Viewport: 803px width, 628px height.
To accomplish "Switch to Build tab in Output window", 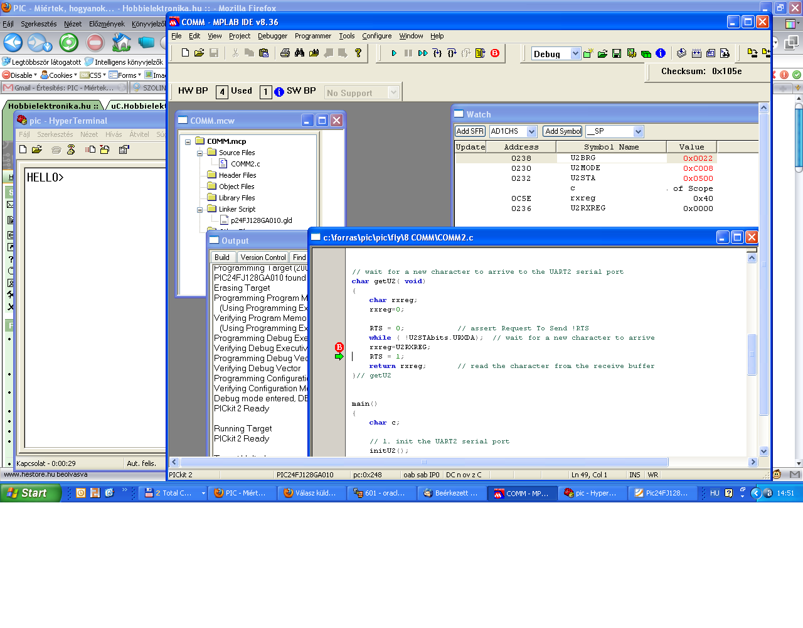I will point(222,257).
